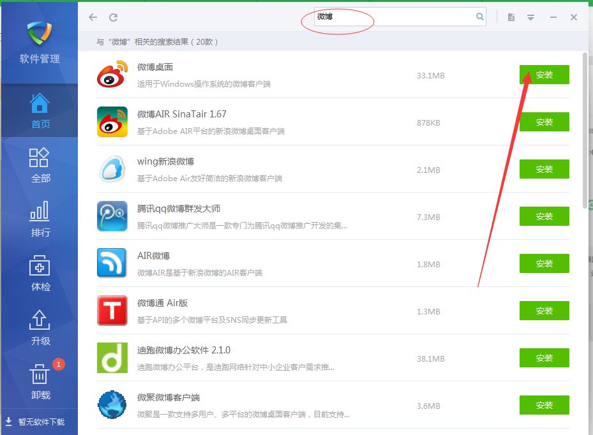Click the shield logo above 软件管理

pos(40,33)
